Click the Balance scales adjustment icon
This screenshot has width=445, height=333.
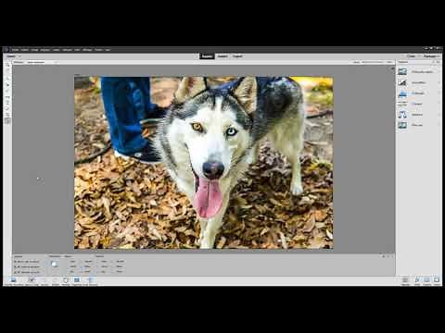click(402, 115)
